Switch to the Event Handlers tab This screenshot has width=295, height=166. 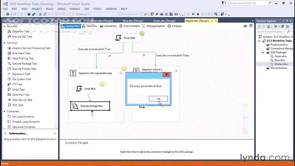130,26
